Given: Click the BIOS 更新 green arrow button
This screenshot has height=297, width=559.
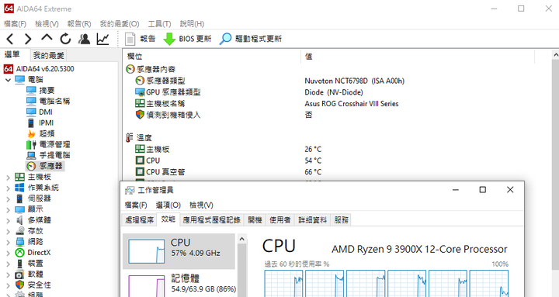Looking at the screenshot, I should coord(188,39).
